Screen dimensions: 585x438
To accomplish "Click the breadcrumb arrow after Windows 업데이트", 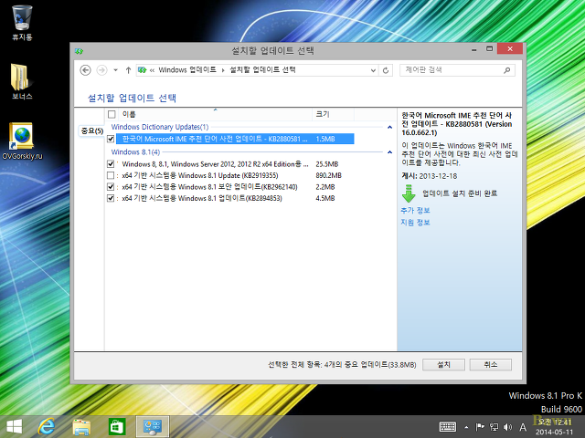I will tap(223, 70).
